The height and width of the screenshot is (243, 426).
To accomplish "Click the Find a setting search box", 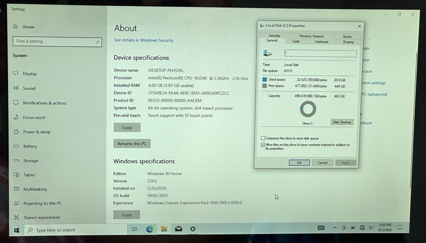I will pyautogui.click(x=57, y=42).
